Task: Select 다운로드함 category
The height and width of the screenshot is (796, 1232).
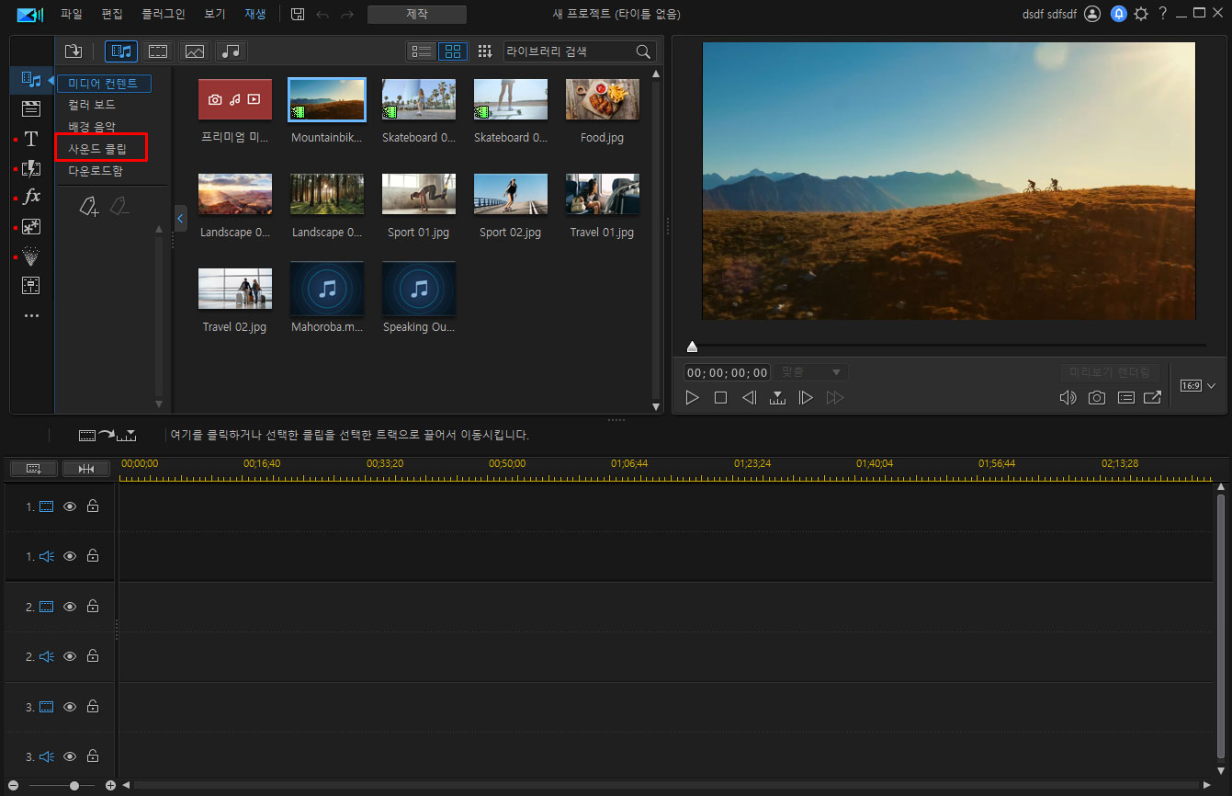Action: tap(96, 171)
